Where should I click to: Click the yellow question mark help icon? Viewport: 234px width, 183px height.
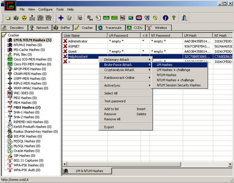click(x=173, y=18)
